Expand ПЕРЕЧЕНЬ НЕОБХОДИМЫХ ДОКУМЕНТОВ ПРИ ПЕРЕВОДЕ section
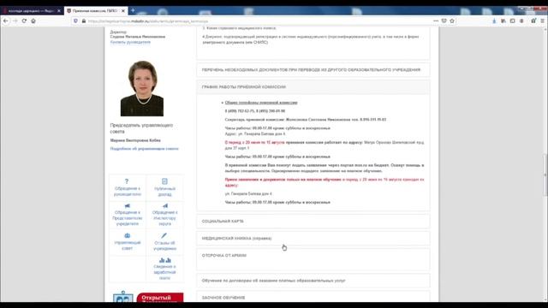 (313, 70)
